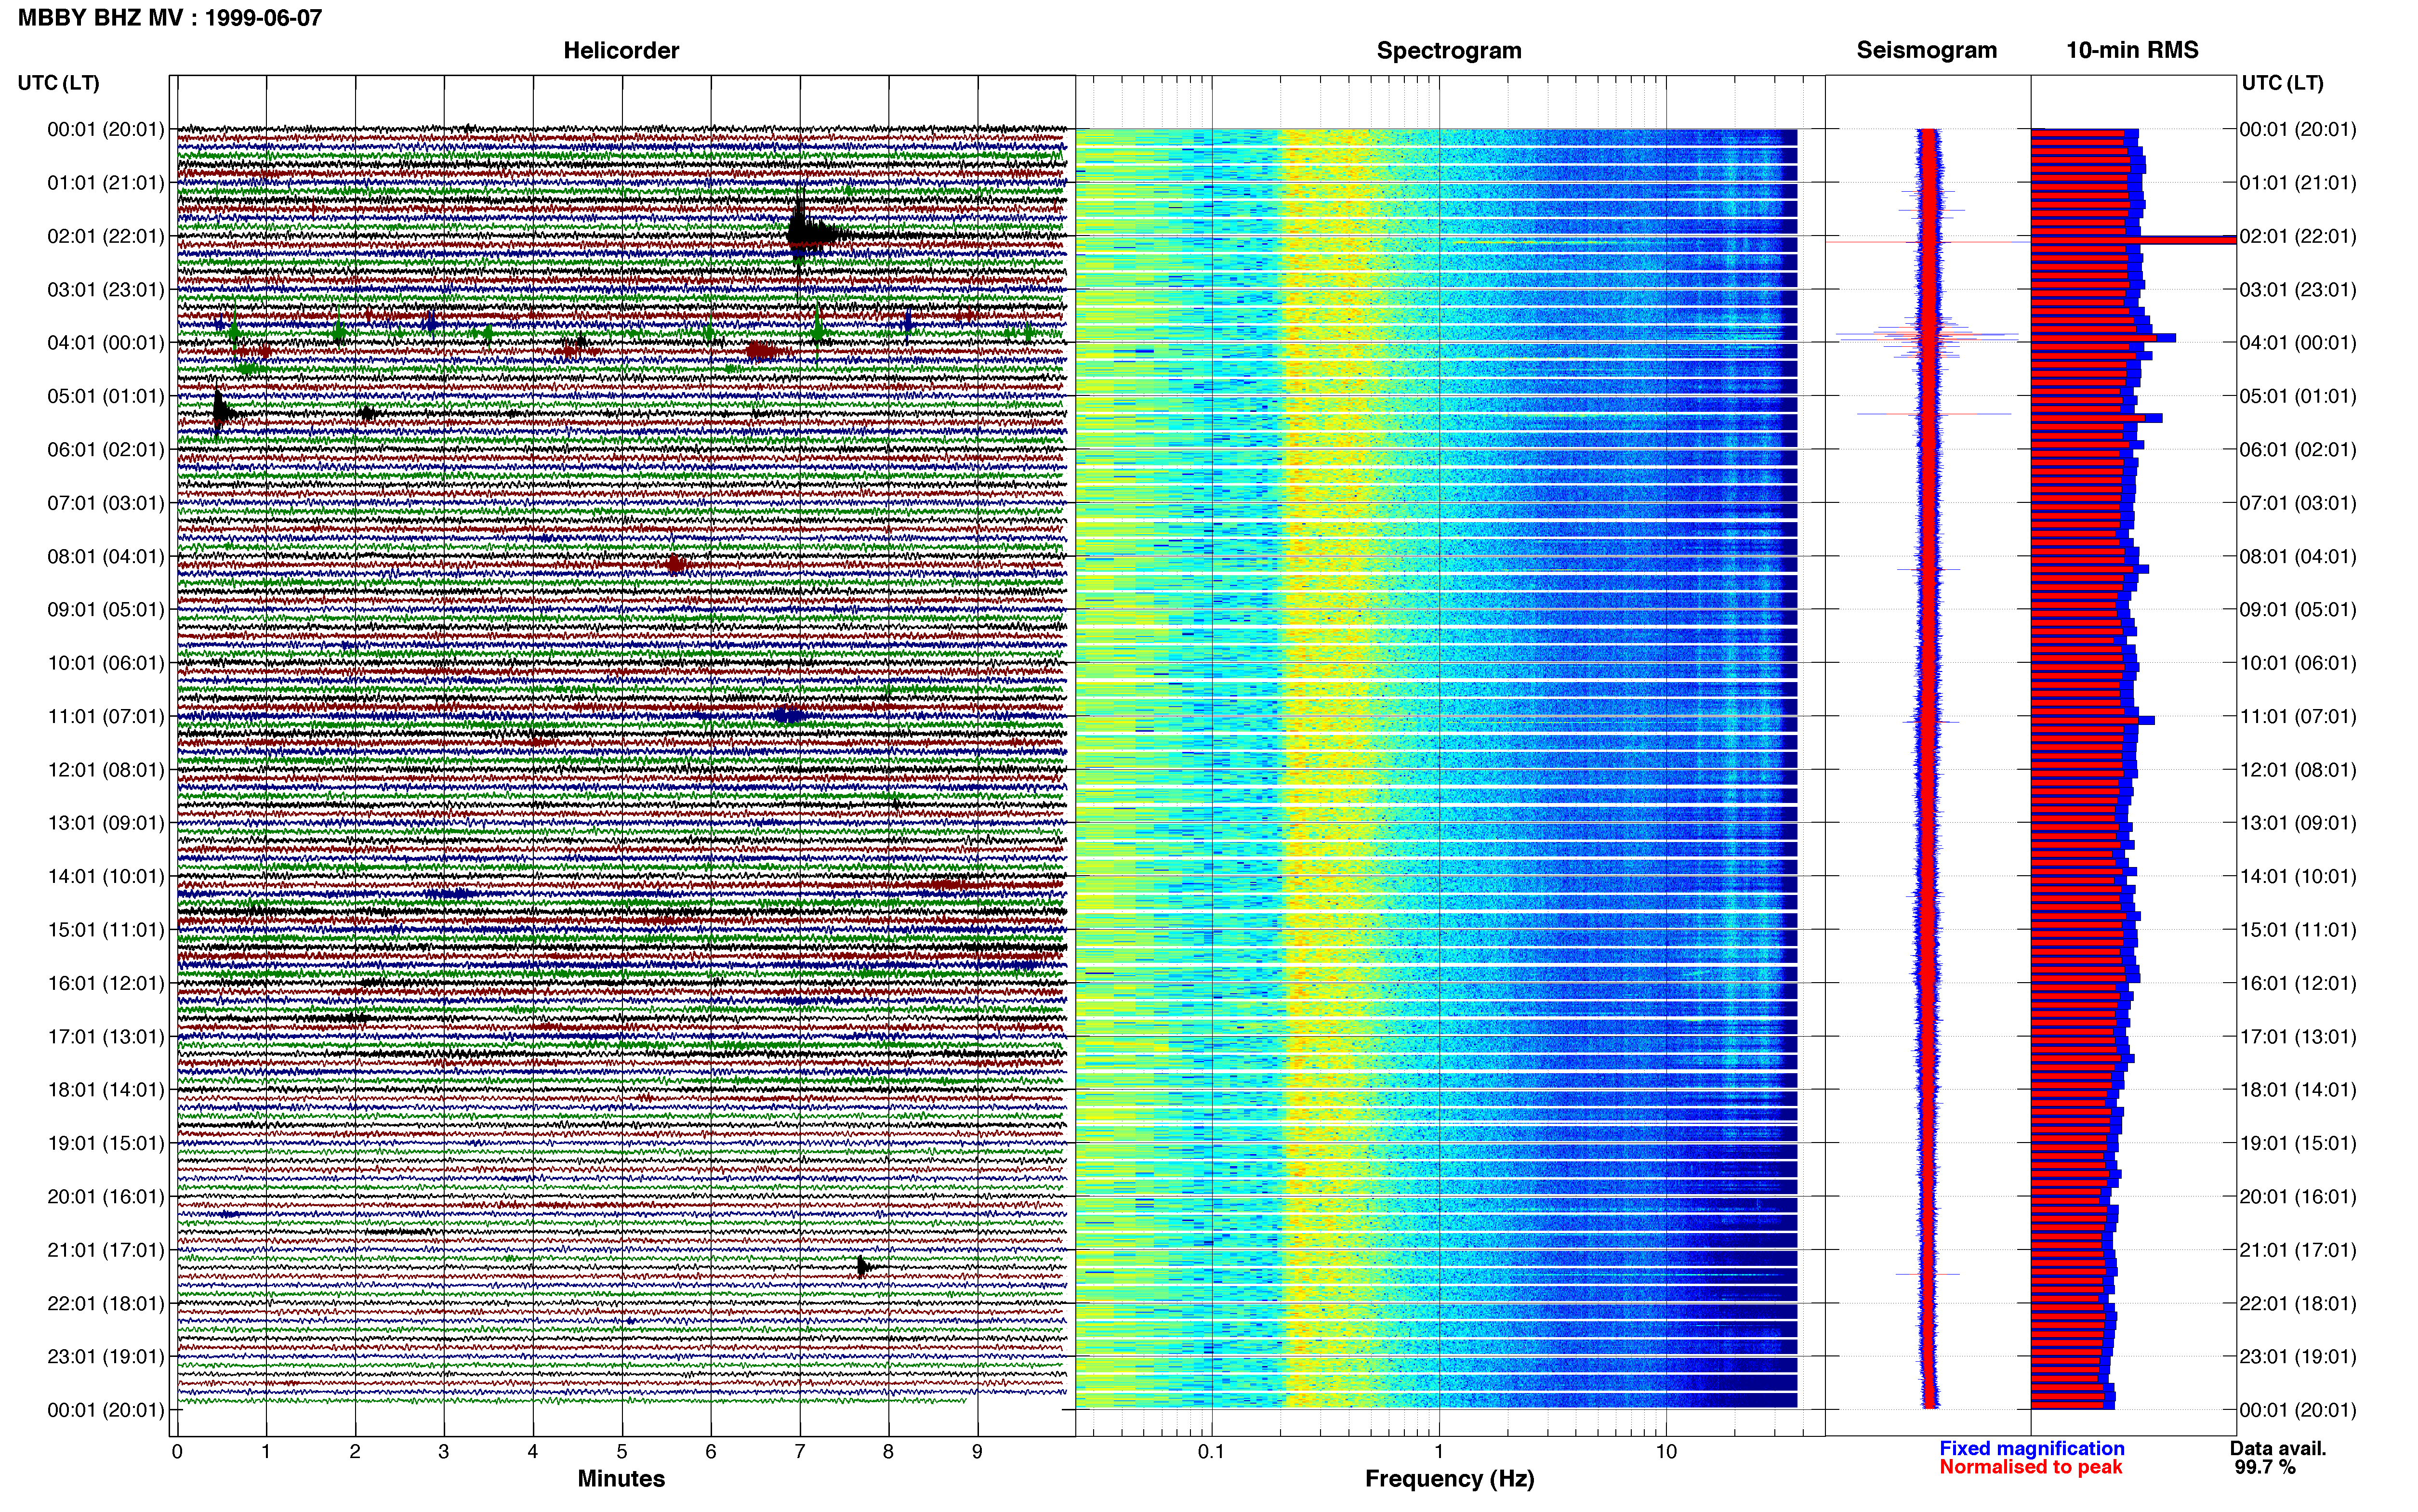2418x1512 pixels.
Task: Click the '0' tick on Minutes axis
Action: pyautogui.click(x=177, y=1452)
